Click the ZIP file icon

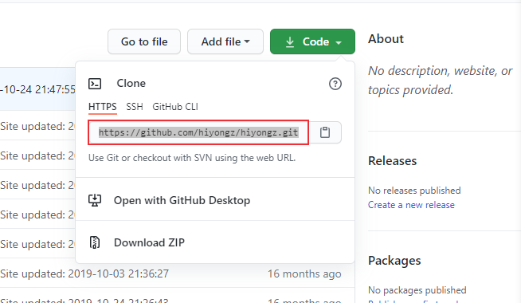95,242
